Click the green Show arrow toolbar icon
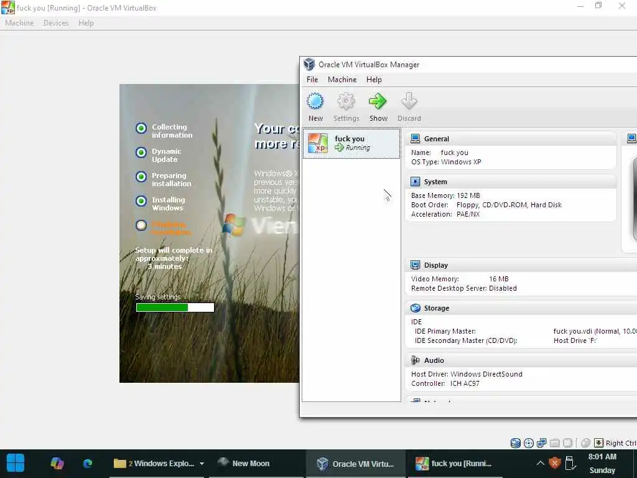The width and height of the screenshot is (637, 478). coord(378,107)
